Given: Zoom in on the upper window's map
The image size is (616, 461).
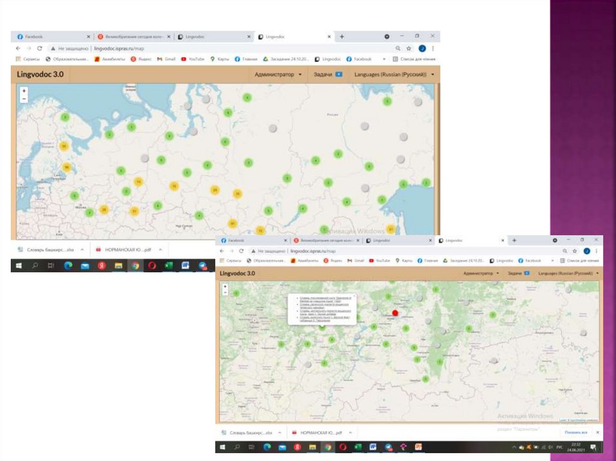Looking at the screenshot, I should [x=23, y=91].
